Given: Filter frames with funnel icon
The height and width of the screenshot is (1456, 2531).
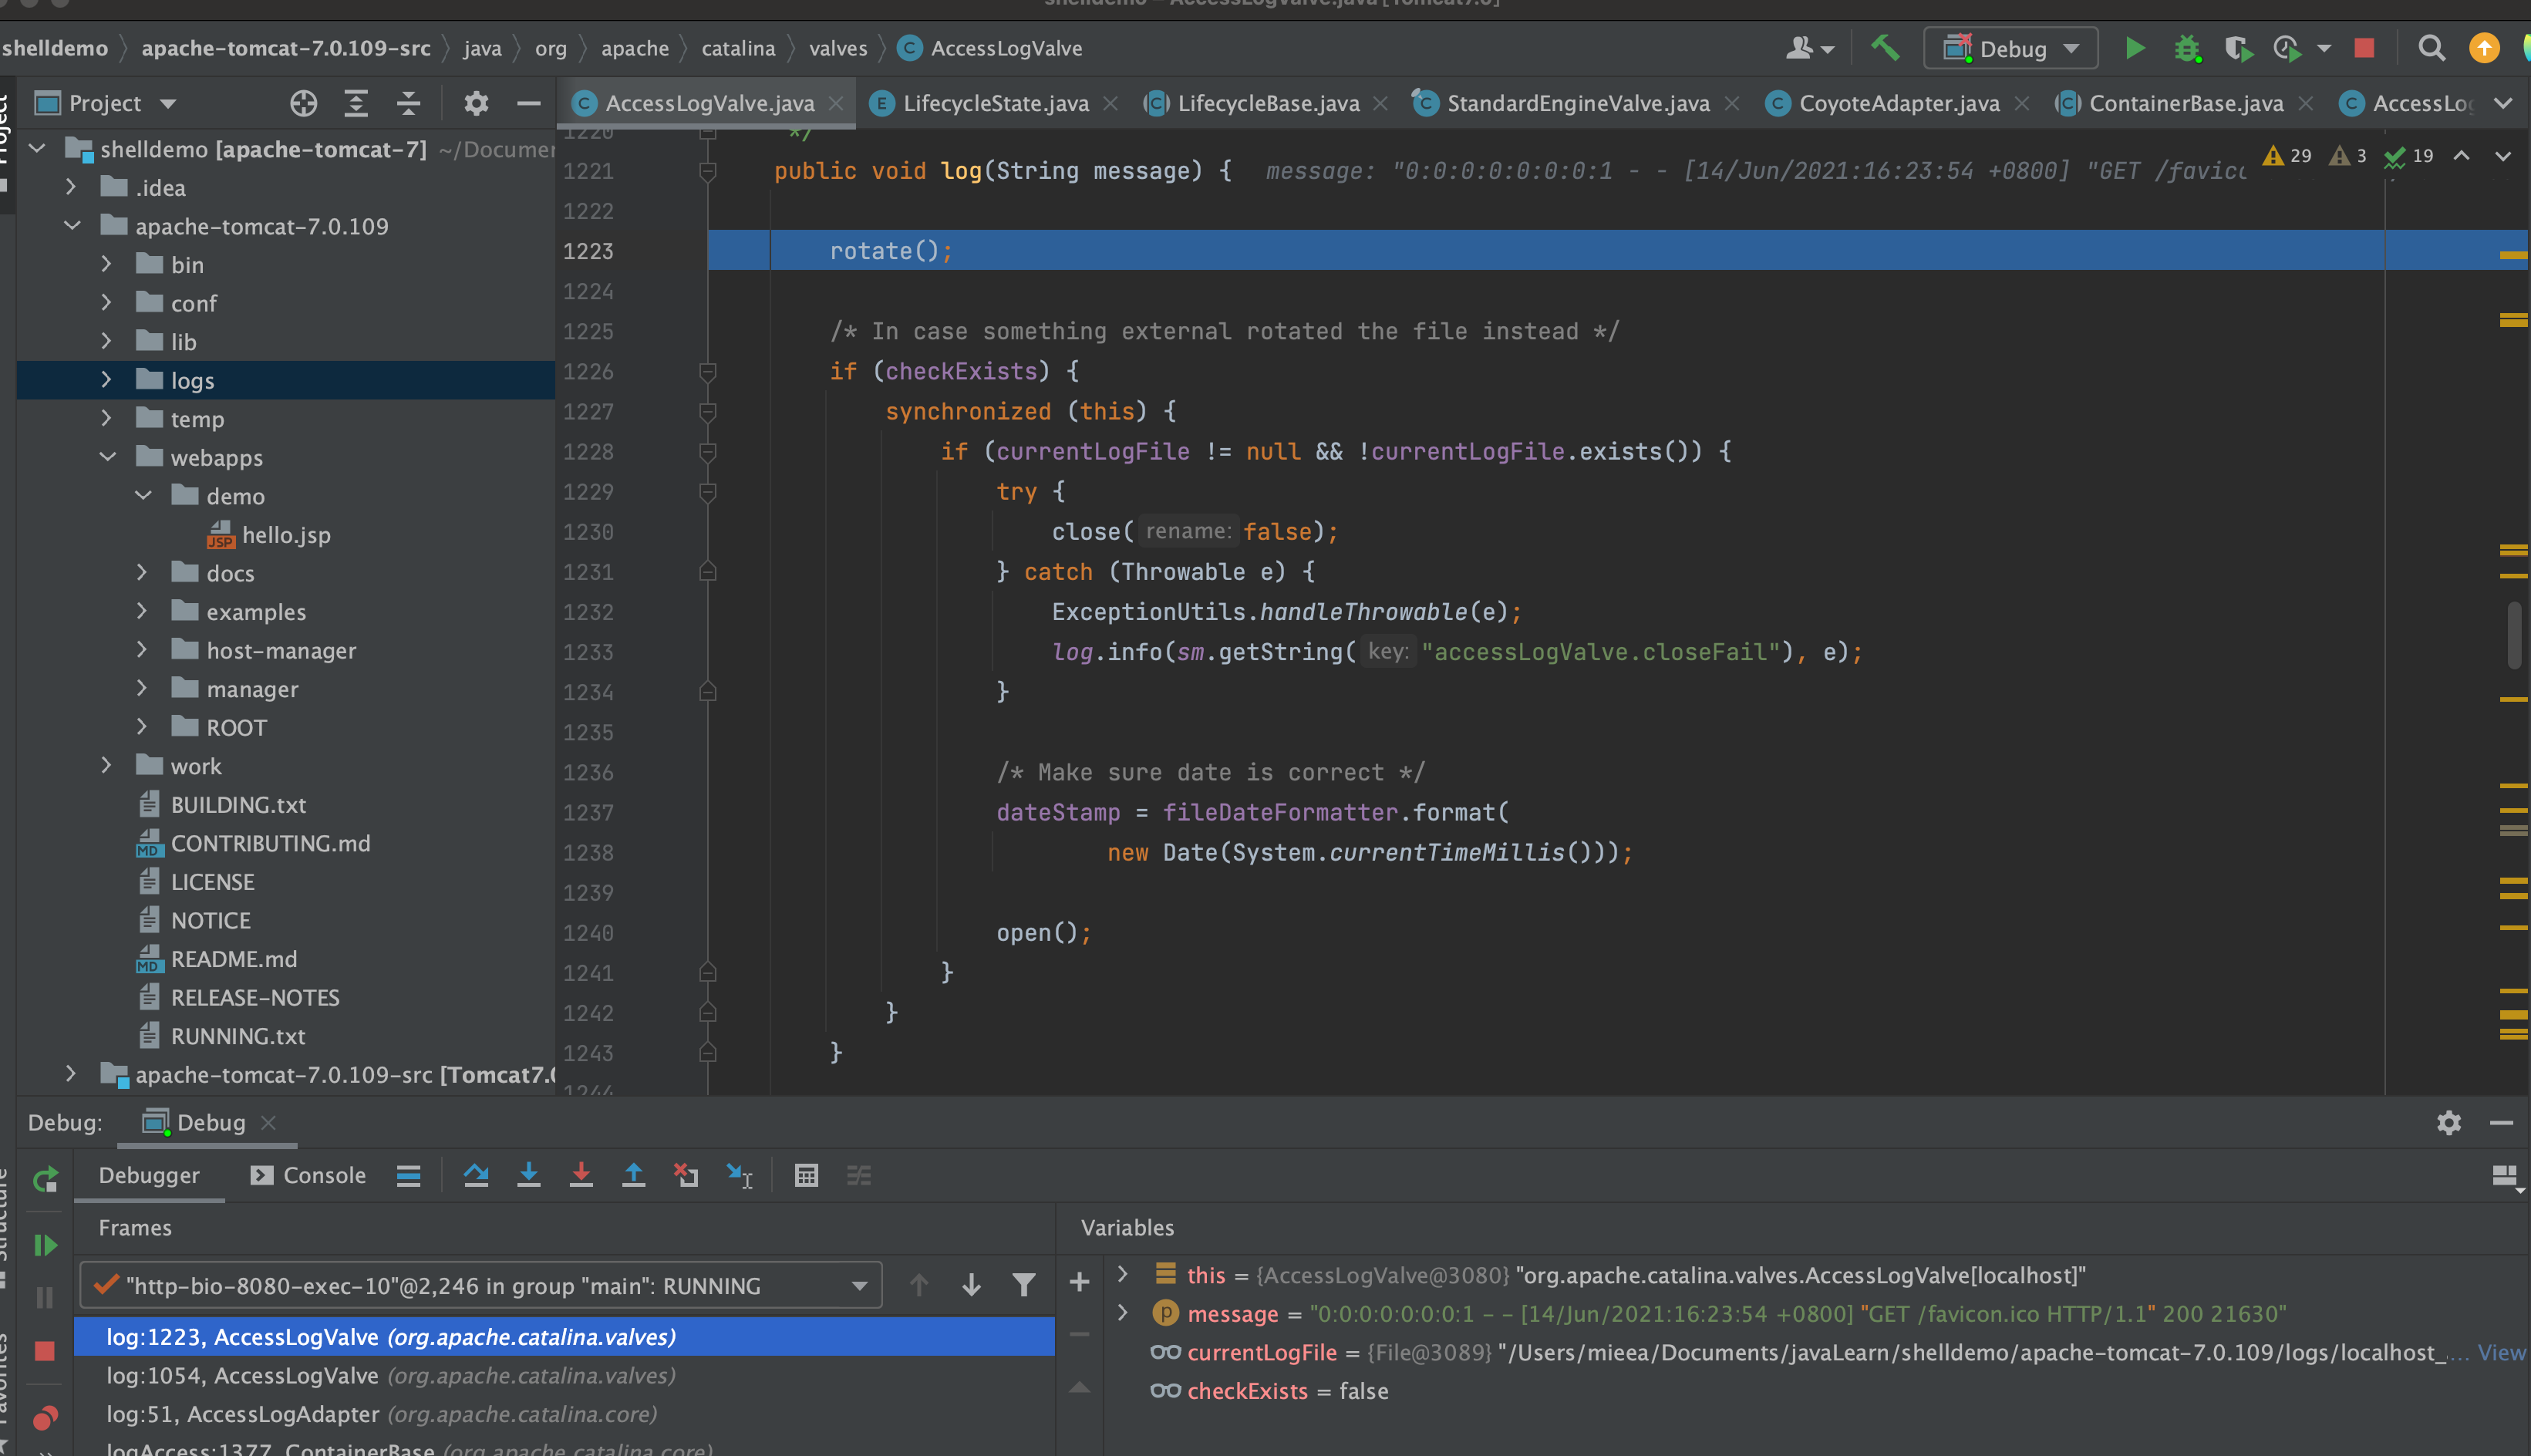Looking at the screenshot, I should (1024, 1285).
